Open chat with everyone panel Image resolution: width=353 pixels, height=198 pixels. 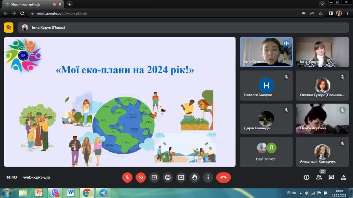click(331, 177)
